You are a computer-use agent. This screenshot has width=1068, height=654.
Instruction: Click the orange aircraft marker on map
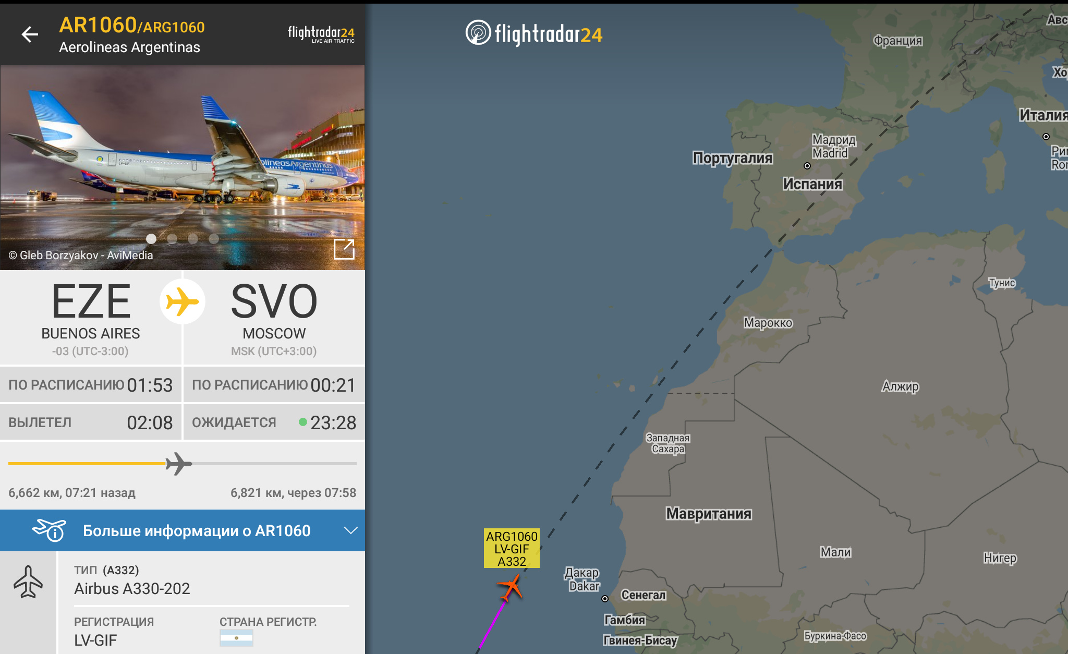click(511, 588)
